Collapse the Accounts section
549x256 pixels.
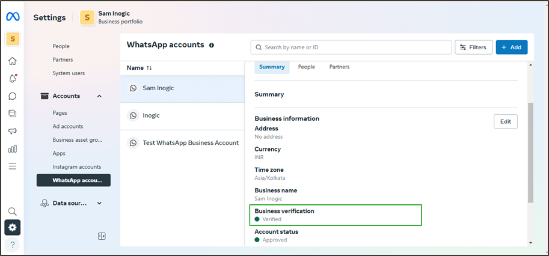tap(99, 96)
